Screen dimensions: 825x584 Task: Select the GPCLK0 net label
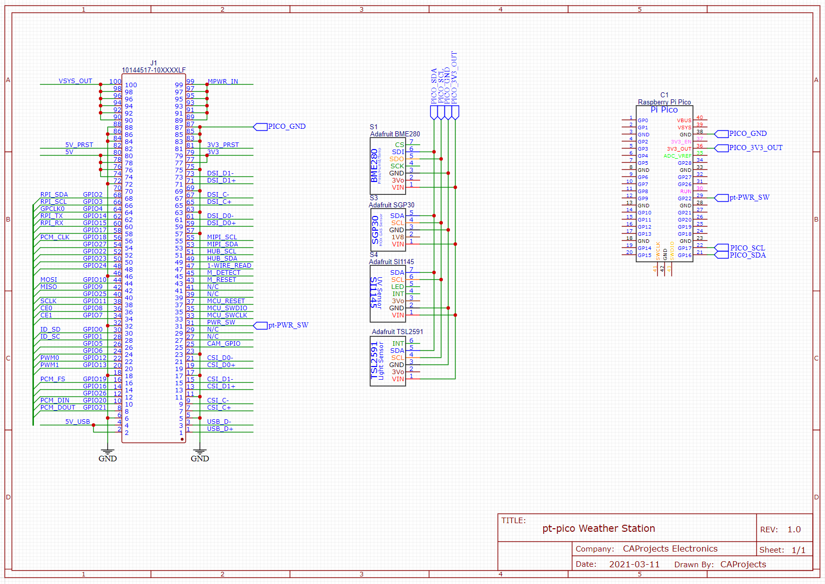click(53, 209)
